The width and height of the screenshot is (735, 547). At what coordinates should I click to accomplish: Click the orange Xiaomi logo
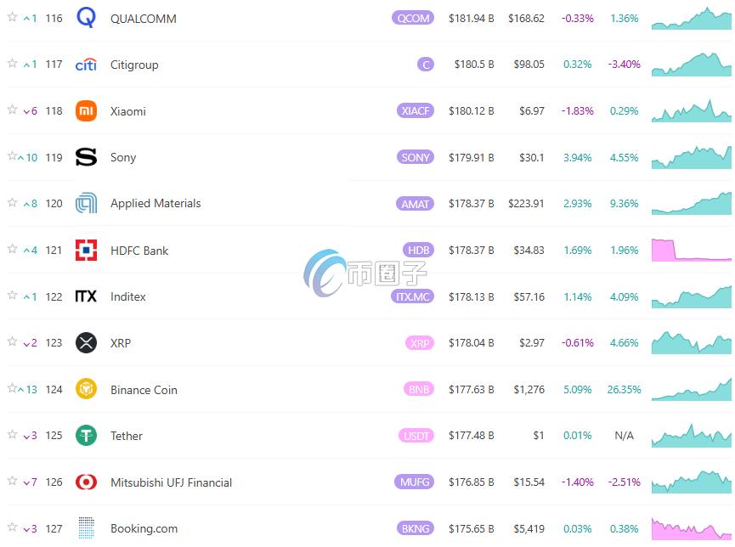point(86,111)
